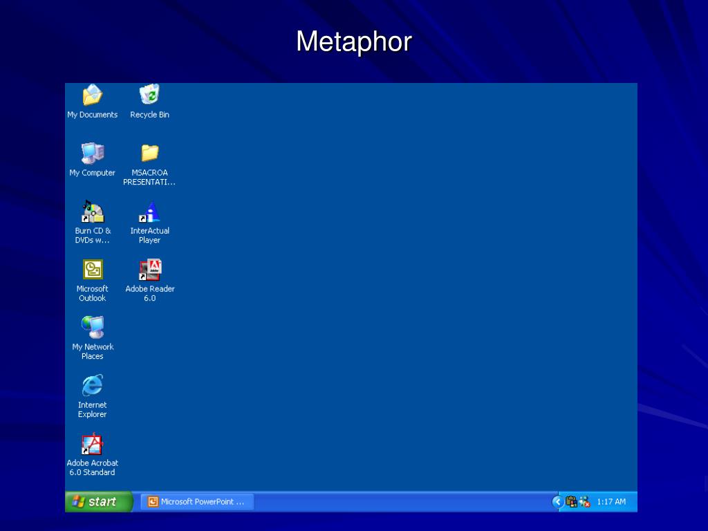Image resolution: width=708 pixels, height=531 pixels.
Task: Switch to Microsoft PowerPoint taskbar button
Action: tap(197, 502)
